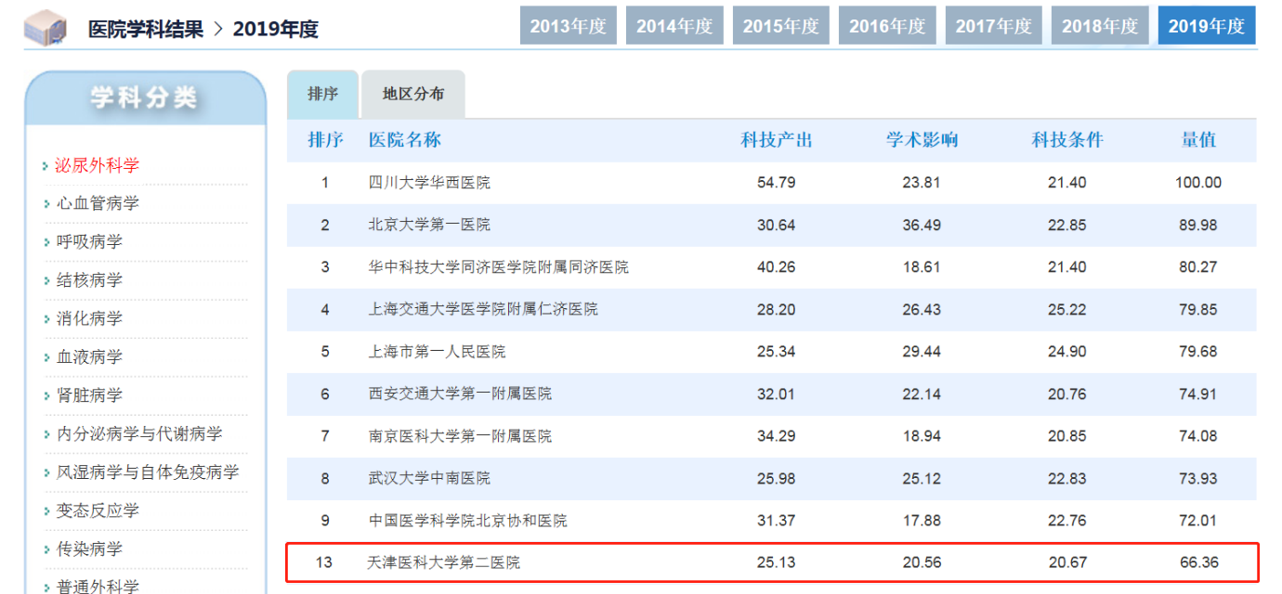Image resolution: width=1282 pixels, height=594 pixels.
Task: Open the 2013年度 results tab
Action: [568, 26]
